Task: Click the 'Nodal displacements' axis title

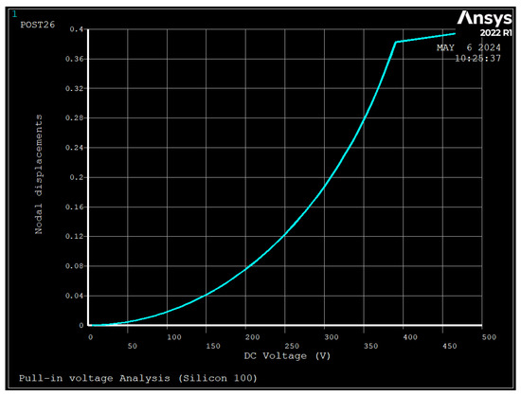Action: click(39, 174)
